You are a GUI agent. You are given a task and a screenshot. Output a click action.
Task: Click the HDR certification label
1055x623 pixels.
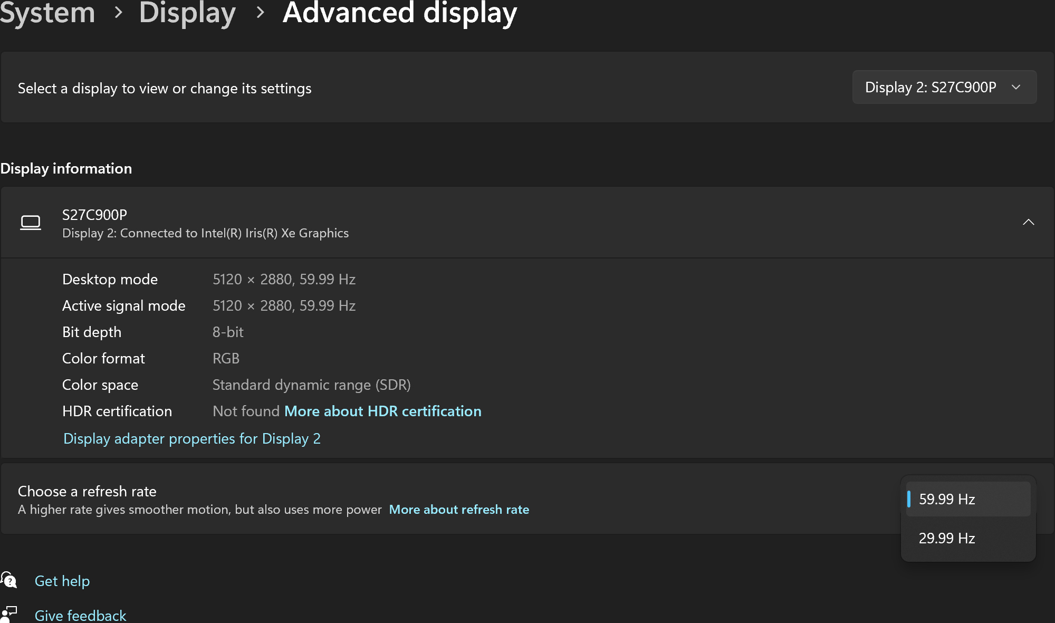point(117,411)
